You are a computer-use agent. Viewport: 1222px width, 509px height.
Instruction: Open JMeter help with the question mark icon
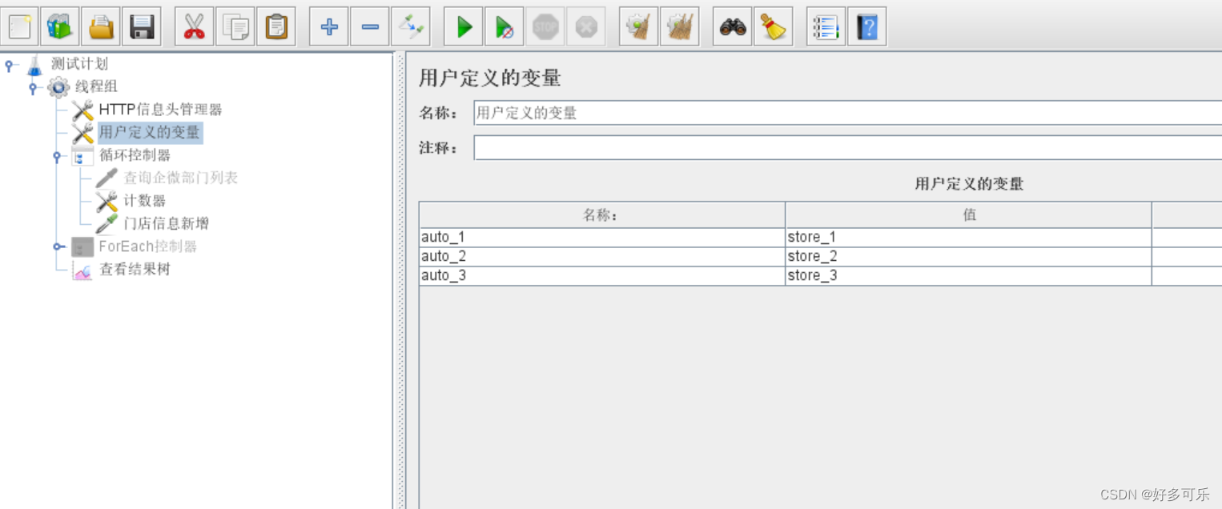click(x=867, y=26)
